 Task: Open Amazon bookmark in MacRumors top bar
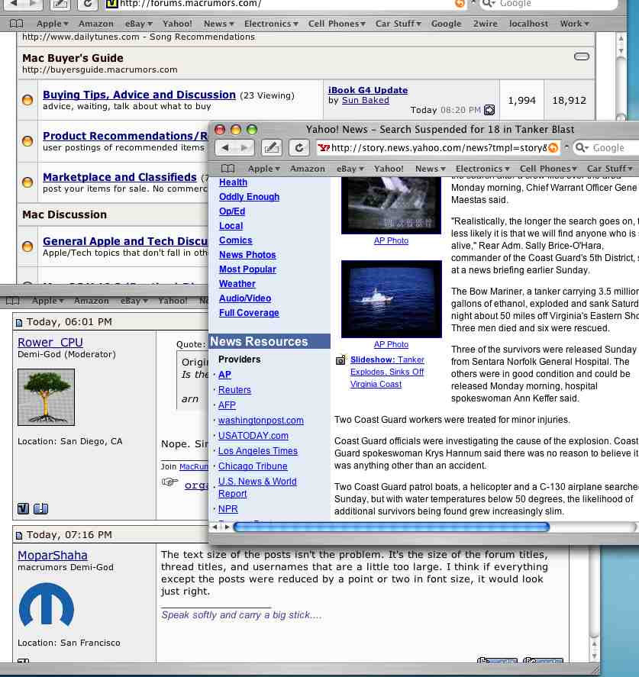click(x=96, y=24)
